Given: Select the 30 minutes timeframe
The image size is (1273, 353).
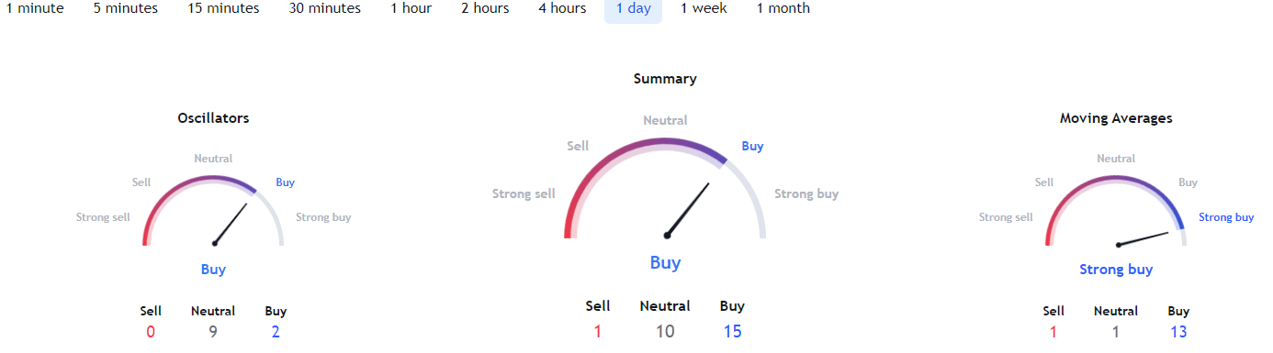Looking at the screenshot, I should point(324,8).
